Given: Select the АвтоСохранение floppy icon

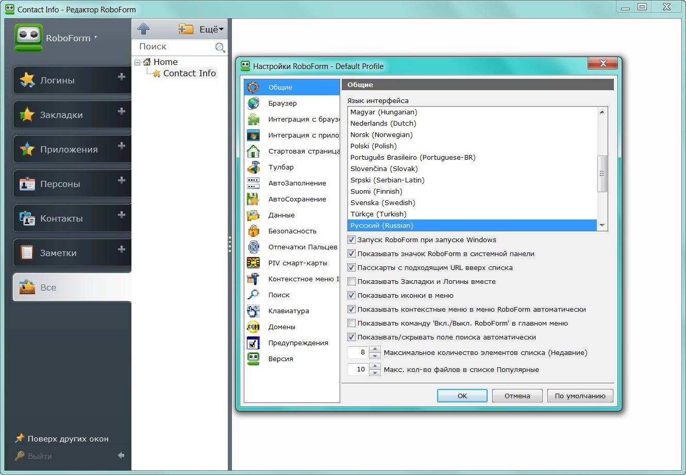Looking at the screenshot, I should tap(253, 199).
